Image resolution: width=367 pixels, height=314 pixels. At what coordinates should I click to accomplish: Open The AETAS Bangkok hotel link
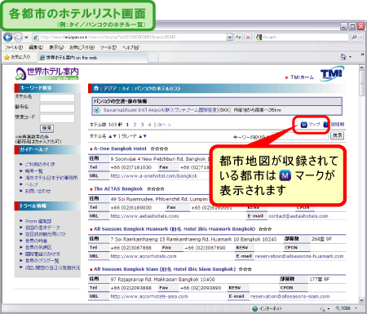tap(118, 188)
